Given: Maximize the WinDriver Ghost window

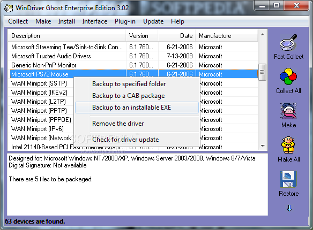Looking at the screenshot, I should tap(277, 5).
